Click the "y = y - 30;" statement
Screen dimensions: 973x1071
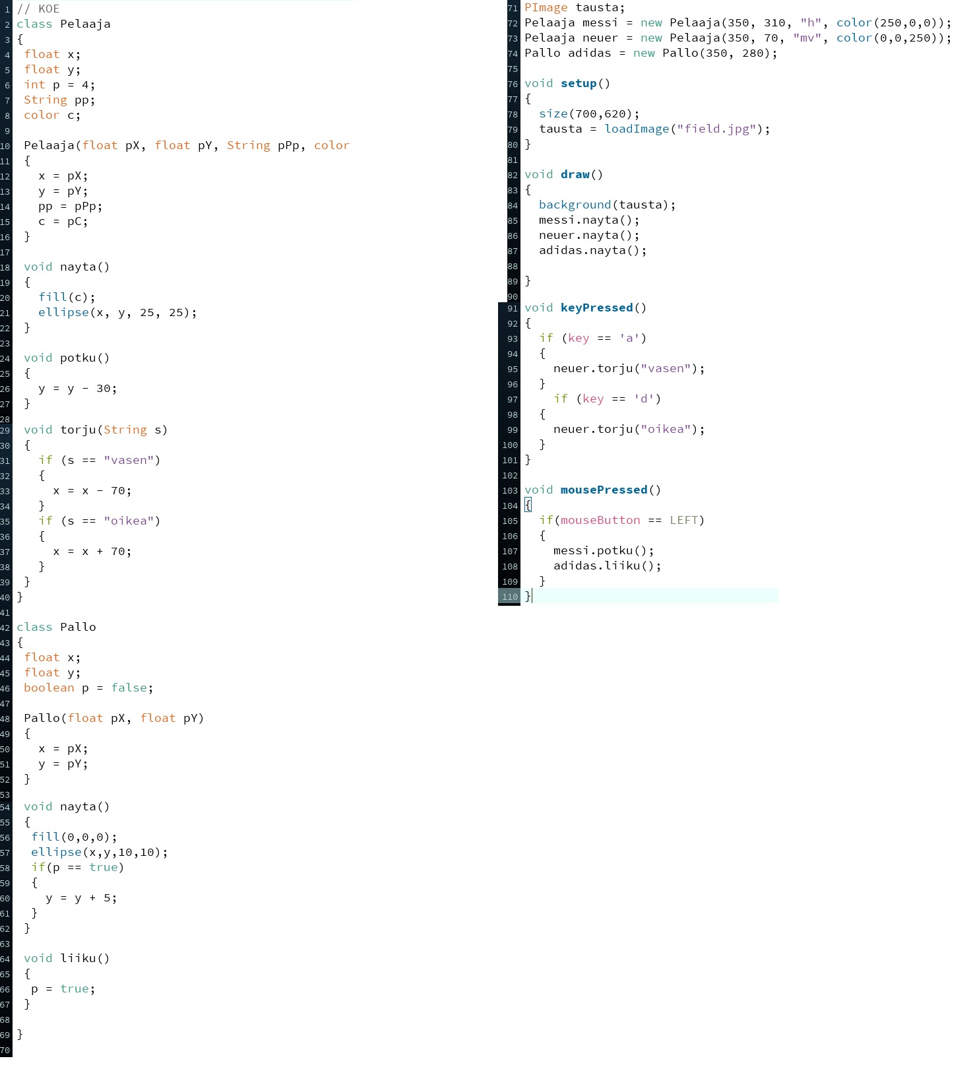tap(77, 388)
